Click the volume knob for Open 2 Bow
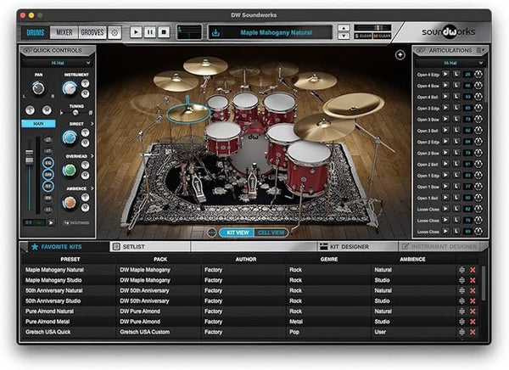Viewport: 509px width, 370px height. [x=478, y=153]
